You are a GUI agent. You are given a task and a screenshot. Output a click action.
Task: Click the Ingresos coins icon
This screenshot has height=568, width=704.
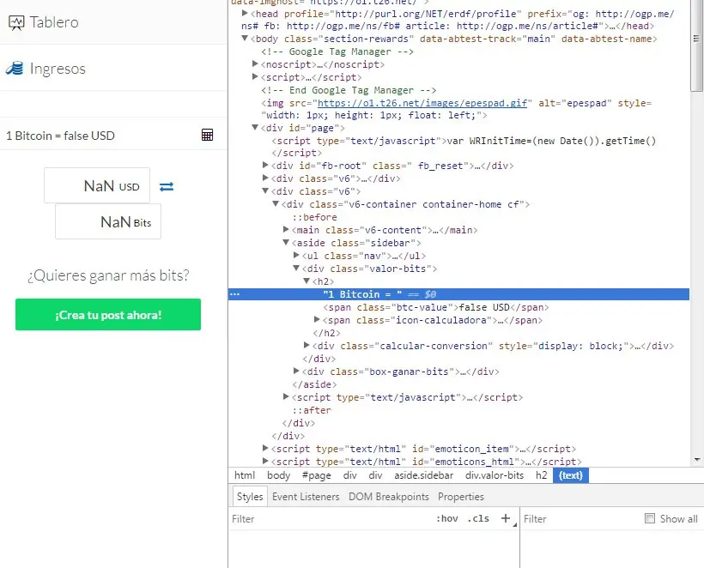15,69
